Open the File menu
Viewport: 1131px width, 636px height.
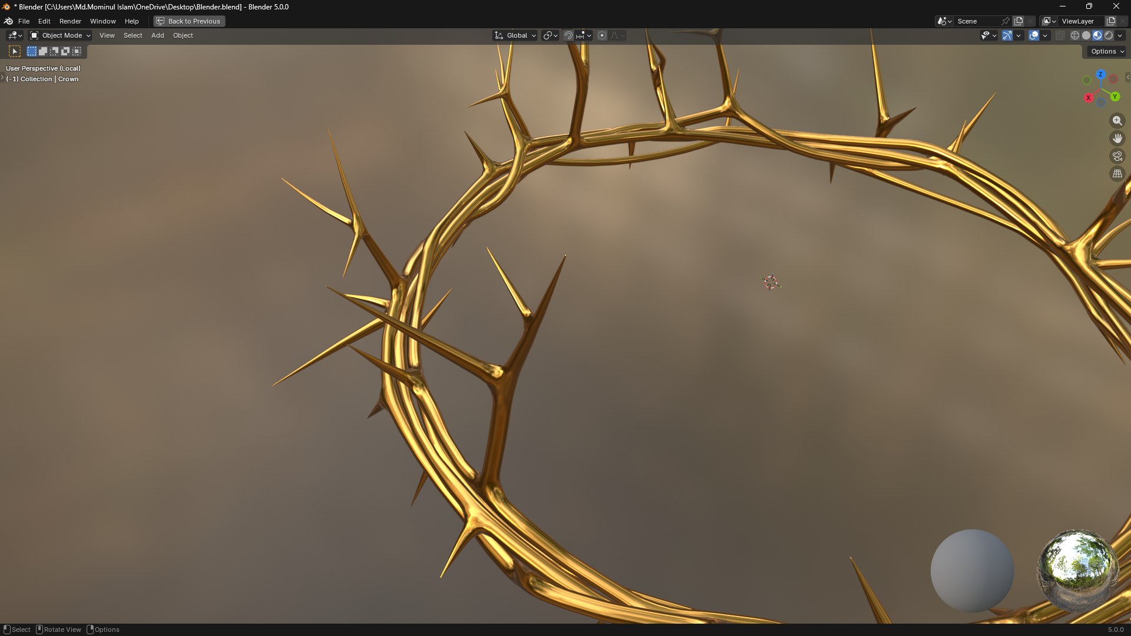[x=24, y=21]
